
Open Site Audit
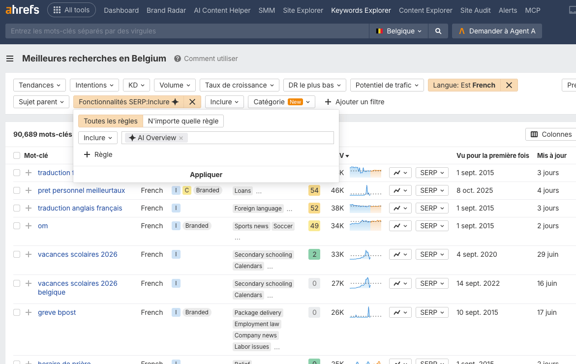[x=475, y=10]
